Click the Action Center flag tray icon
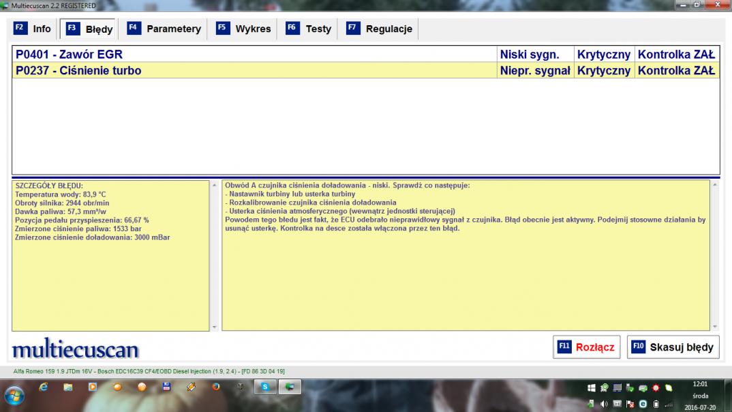 630,404
